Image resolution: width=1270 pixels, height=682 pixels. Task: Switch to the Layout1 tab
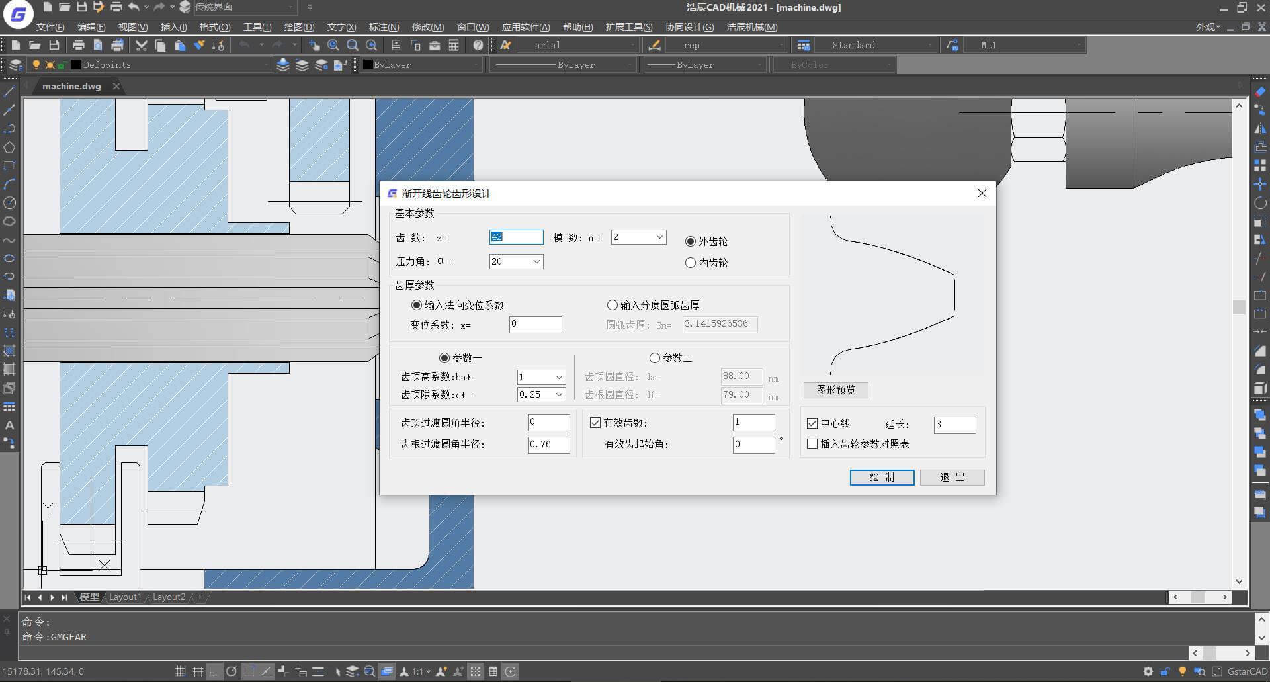click(125, 597)
